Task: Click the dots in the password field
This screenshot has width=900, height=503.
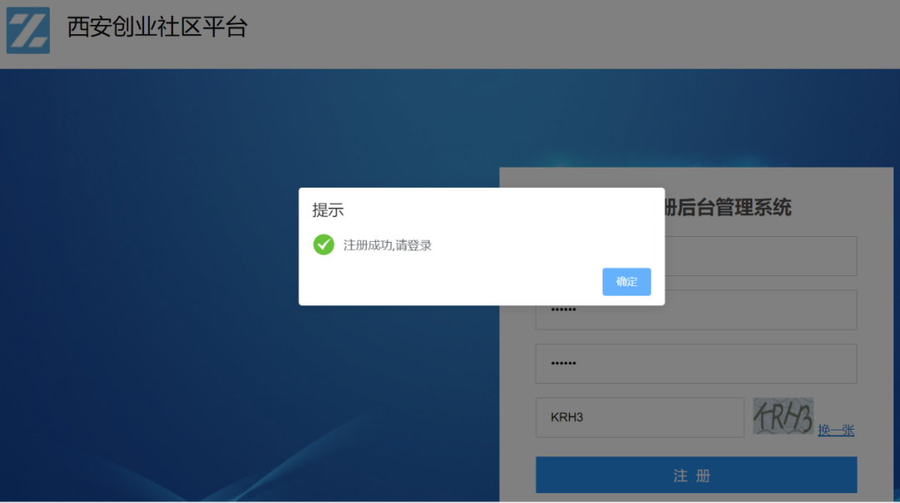Action: [x=563, y=309]
